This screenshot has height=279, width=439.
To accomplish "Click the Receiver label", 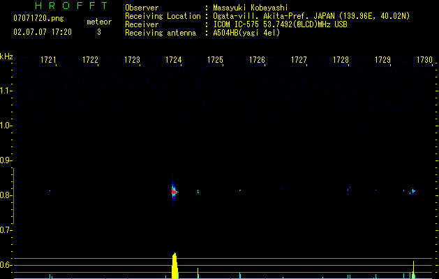I will pyautogui.click(x=142, y=24).
